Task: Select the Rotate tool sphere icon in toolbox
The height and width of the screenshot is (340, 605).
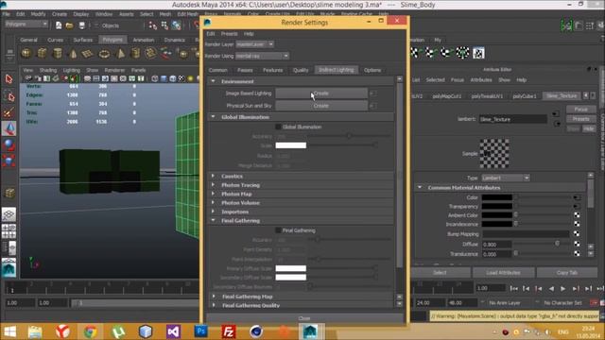Action: [x=9, y=144]
